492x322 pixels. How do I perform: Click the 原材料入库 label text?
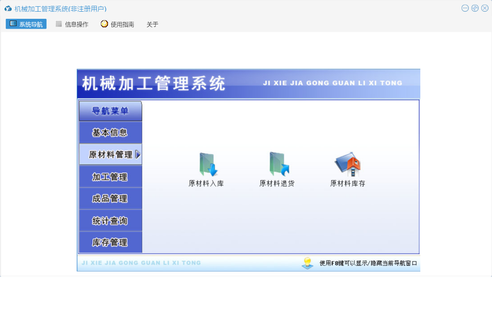pos(206,184)
